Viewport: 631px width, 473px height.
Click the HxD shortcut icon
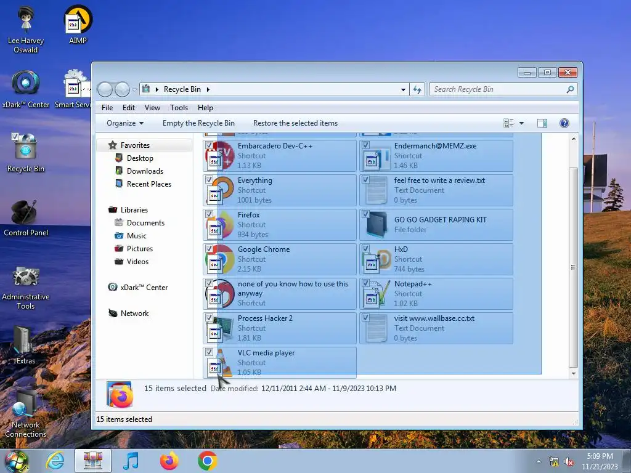click(x=377, y=259)
